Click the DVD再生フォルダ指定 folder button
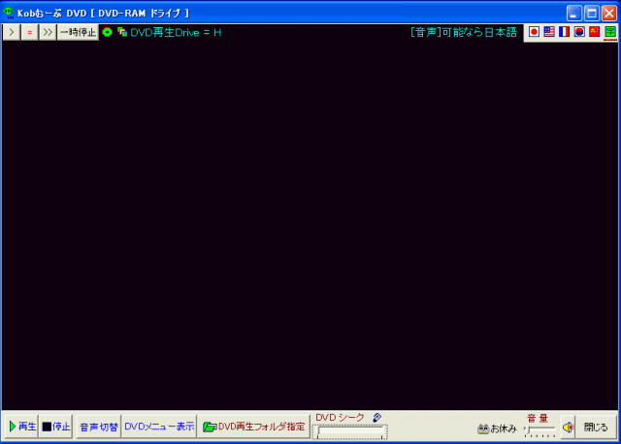Screen dimensions: 621x444 253,427
